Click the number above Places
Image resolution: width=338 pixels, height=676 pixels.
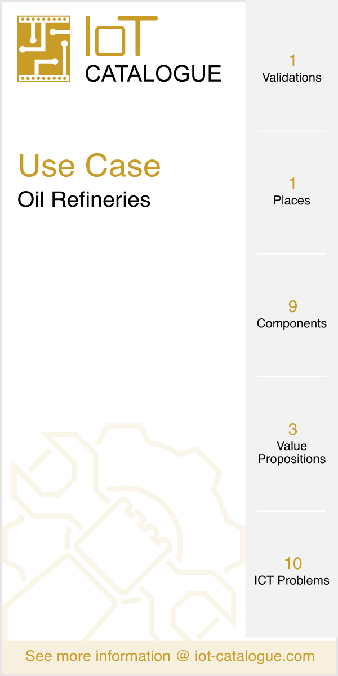[292, 183]
